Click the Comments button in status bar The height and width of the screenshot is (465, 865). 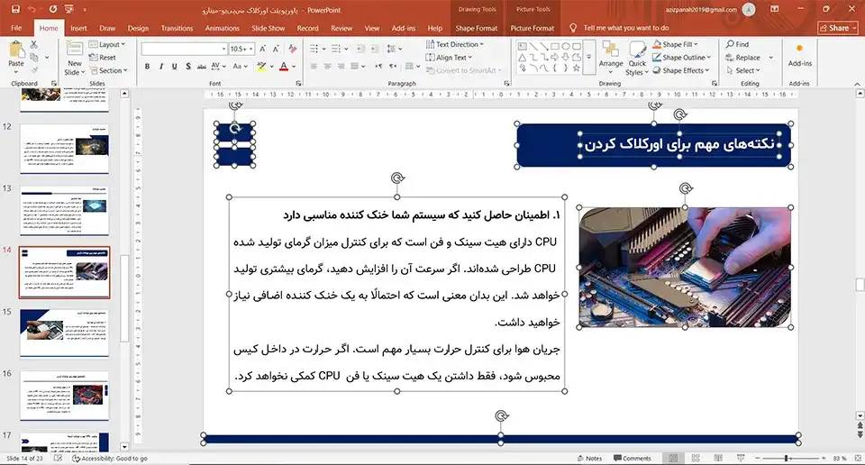[633, 459]
